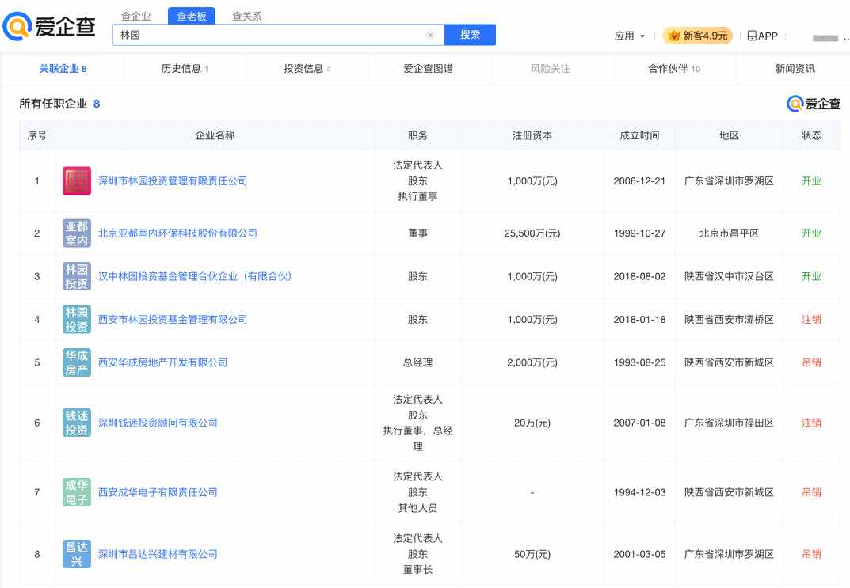Open 深圳钱迷投资顾问有限公司 link

tap(158, 423)
